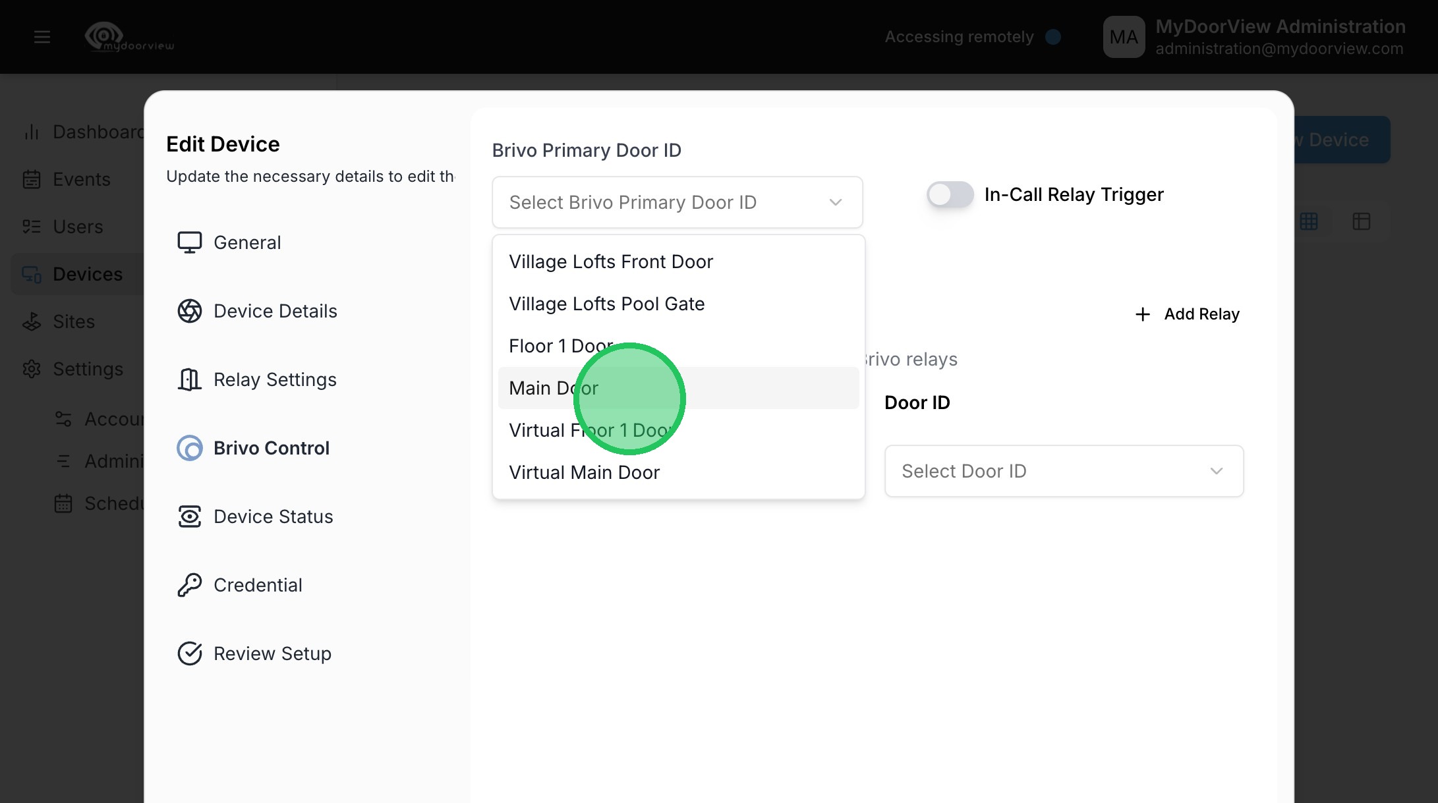Pick the Virtual Main Door option

coord(584,472)
